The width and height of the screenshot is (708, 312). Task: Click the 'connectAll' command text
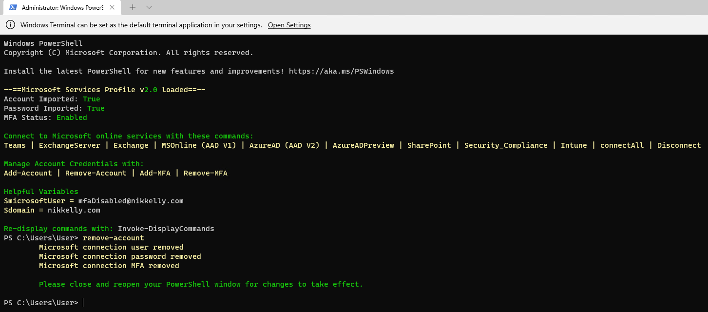622,145
